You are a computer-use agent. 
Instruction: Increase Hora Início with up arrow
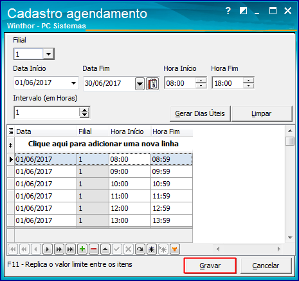(201, 81)
